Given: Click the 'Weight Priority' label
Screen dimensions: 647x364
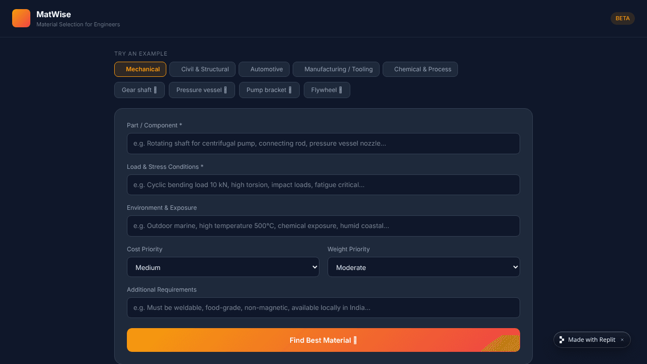Looking at the screenshot, I should (x=349, y=249).
